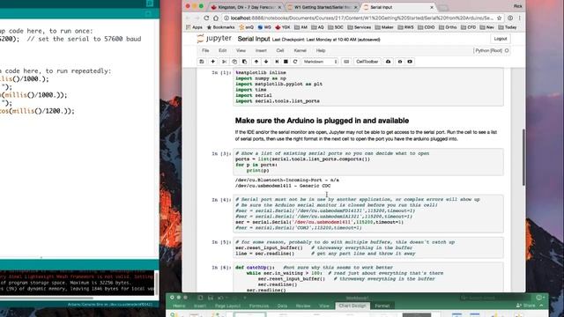Restart the kernel with the circular arrow icon
This screenshot has width=564, height=317.
[295, 62]
